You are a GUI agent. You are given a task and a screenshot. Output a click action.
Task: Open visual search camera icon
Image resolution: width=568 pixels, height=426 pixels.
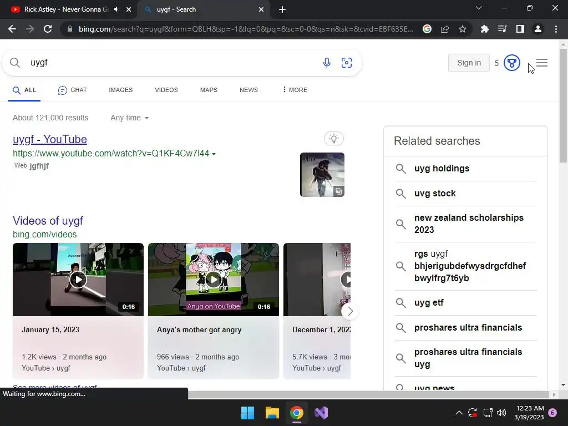(347, 63)
